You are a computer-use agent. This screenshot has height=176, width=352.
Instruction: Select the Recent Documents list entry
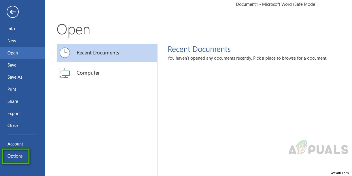[x=98, y=53]
